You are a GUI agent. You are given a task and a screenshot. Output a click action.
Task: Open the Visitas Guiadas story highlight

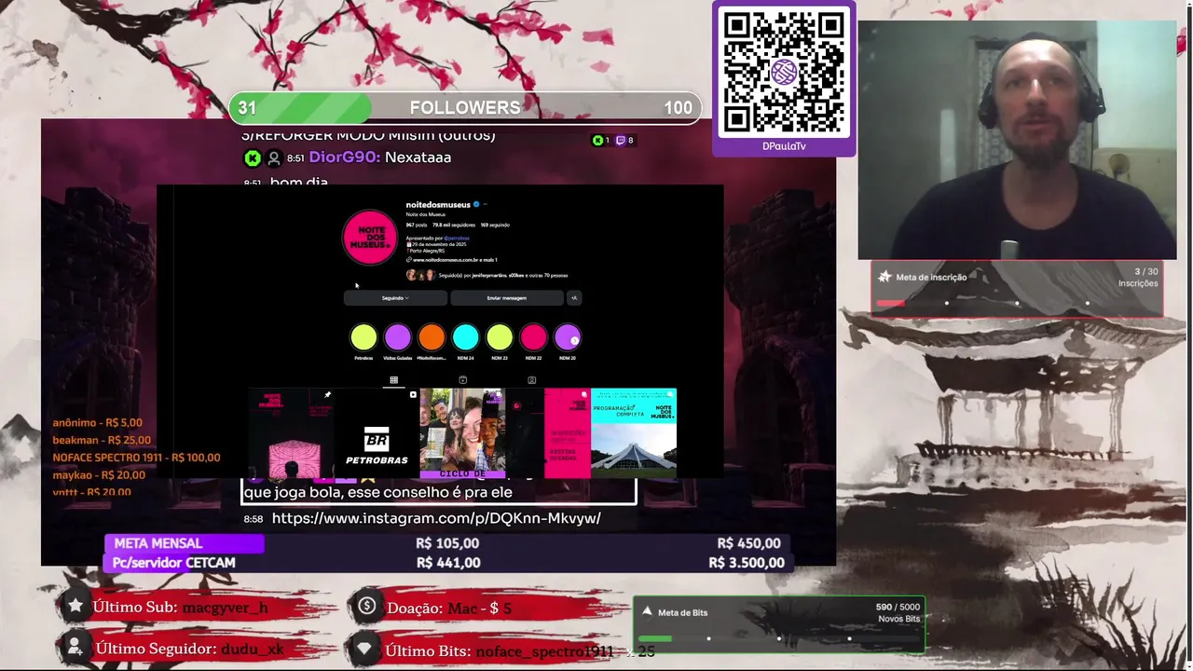point(398,337)
